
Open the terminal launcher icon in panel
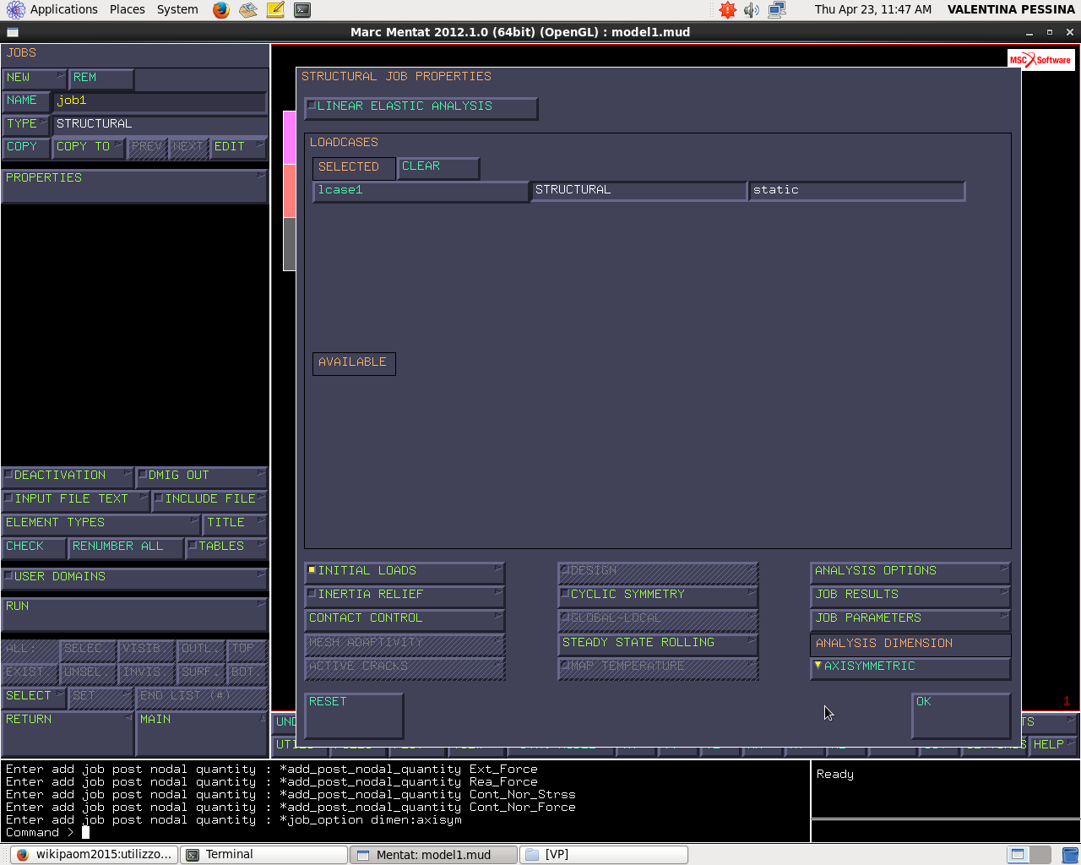(x=302, y=10)
